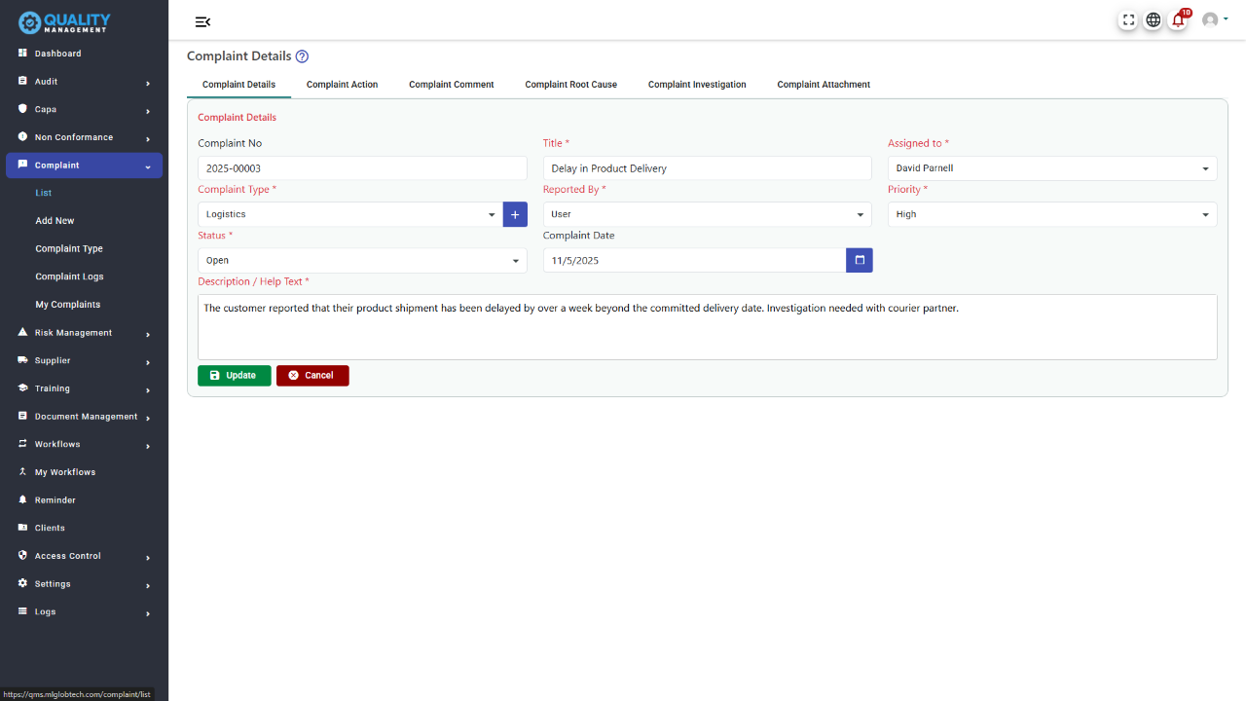Viewport: 1246px width, 701px height.
Task: Open the calendar picker for Complaint Date
Action: 859,260
